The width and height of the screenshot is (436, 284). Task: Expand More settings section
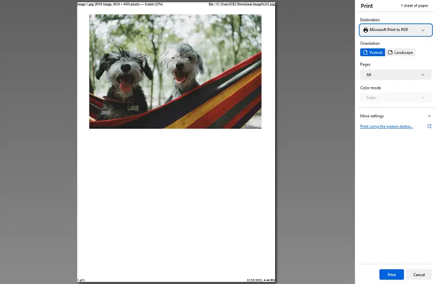click(x=396, y=116)
